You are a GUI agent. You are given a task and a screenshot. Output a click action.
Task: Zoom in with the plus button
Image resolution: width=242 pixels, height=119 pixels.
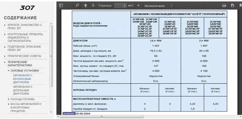click(138, 6)
